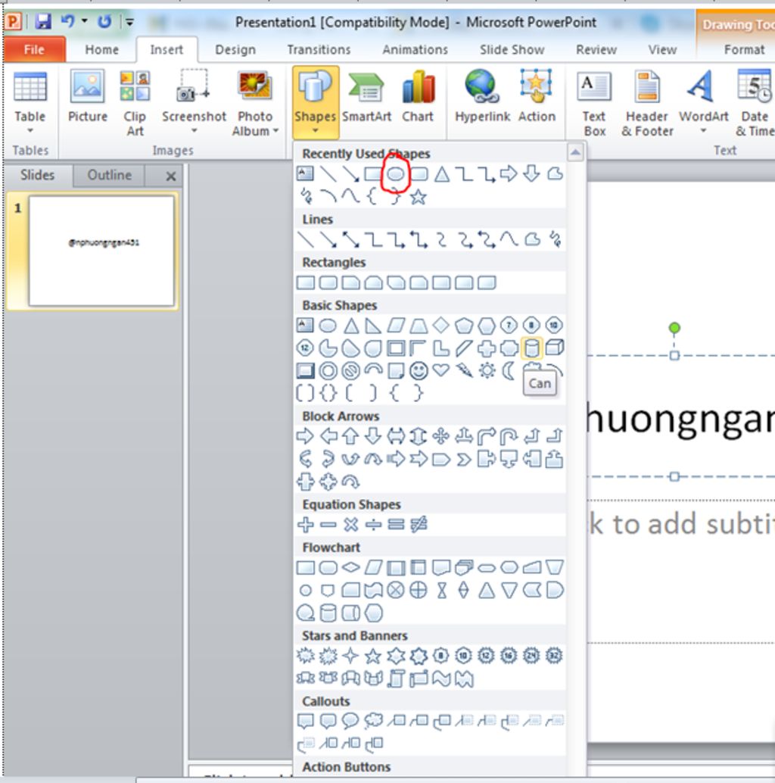The height and width of the screenshot is (783, 775).
Task: Click the green rotation handle on the title
Action: point(674,328)
